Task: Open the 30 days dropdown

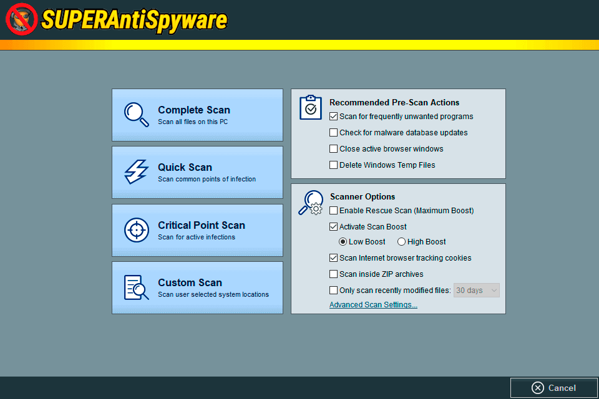Action: point(476,290)
